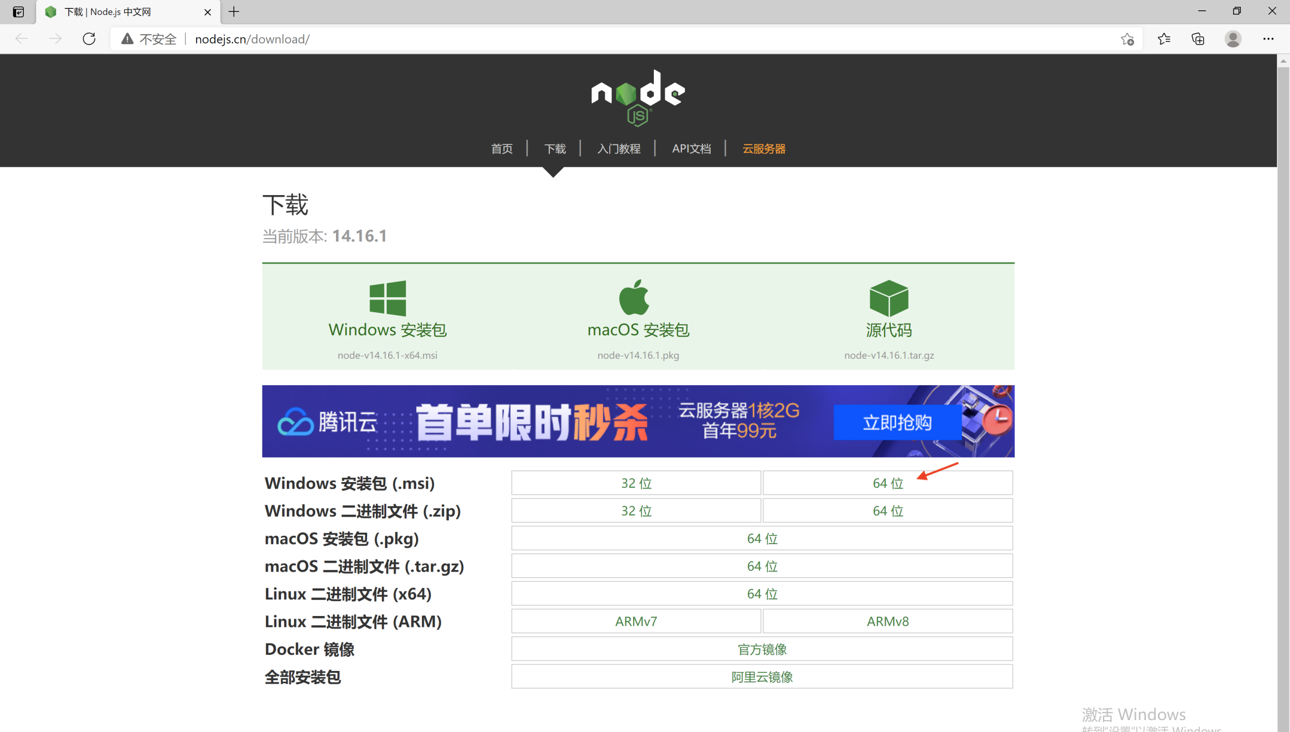The width and height of the screenshot is (1290, 732).
Task: Download Linux x64 64 位 binary
Action: [762, 594]
